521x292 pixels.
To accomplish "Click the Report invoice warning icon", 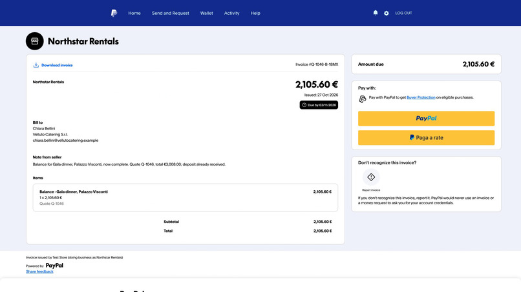I will point(371,177).
